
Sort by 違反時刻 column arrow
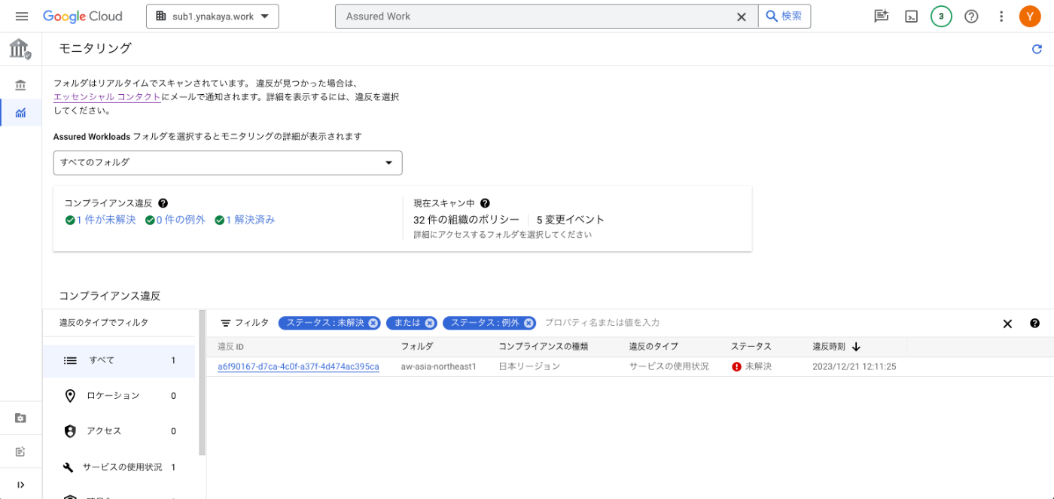pyautogui.click(x=857, y=347)
